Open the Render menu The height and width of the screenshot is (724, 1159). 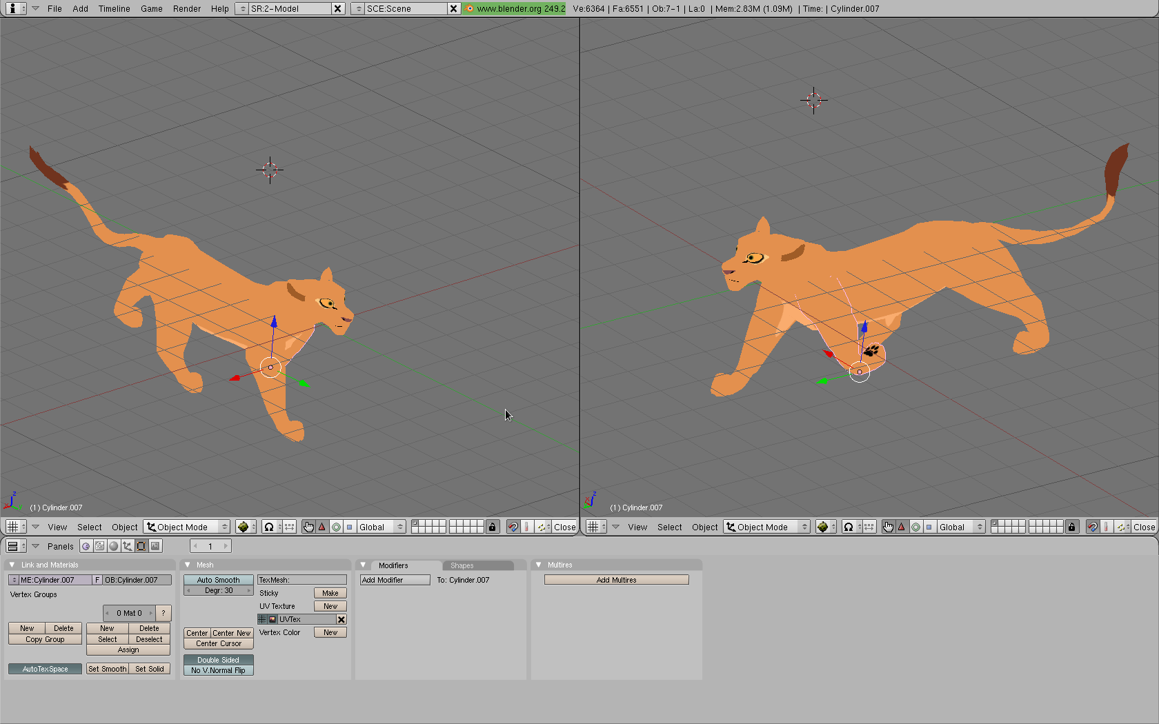[186, 8]
